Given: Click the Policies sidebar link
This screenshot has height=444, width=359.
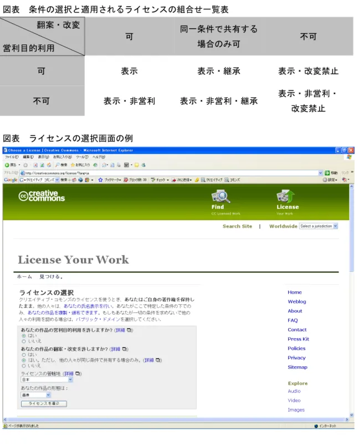Looking at the screenshot, I should [296, 349].
